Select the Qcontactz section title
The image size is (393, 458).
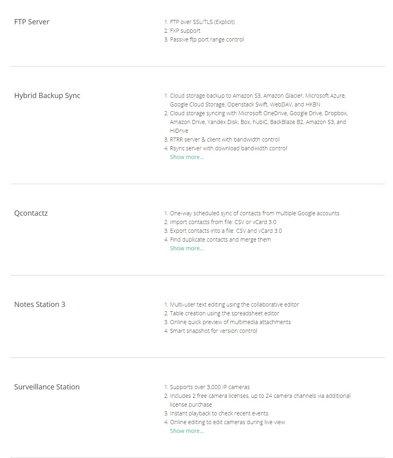31,213
